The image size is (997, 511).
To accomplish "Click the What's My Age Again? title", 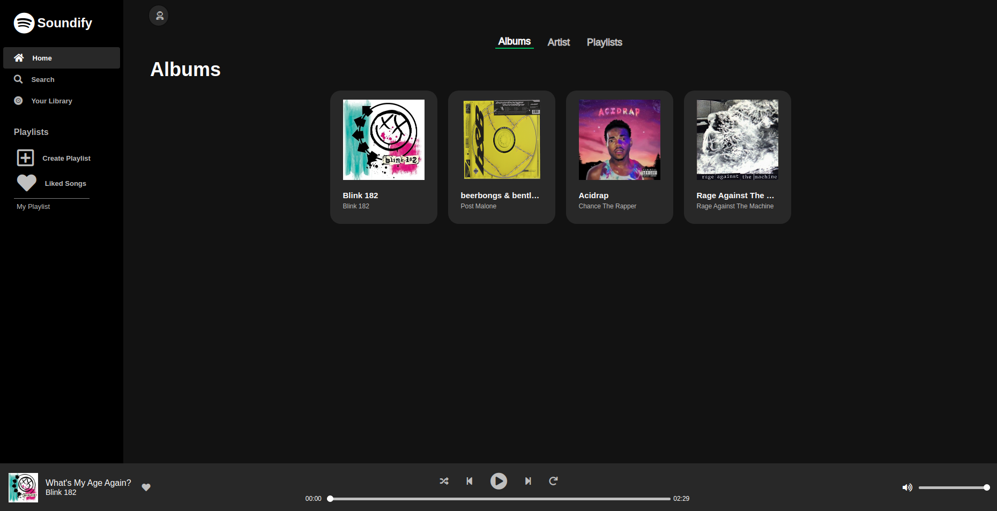I will (x=88, y=483).
